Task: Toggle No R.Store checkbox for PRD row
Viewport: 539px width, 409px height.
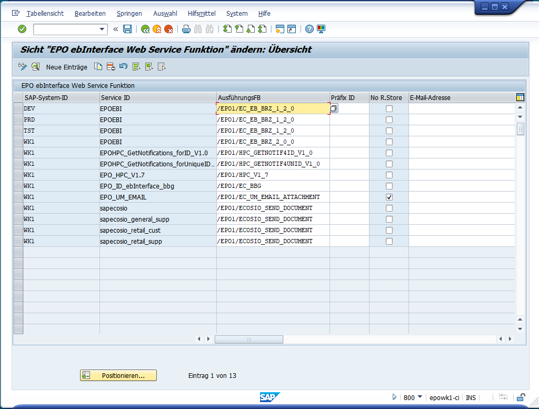Action: click(x=389, y=119)
